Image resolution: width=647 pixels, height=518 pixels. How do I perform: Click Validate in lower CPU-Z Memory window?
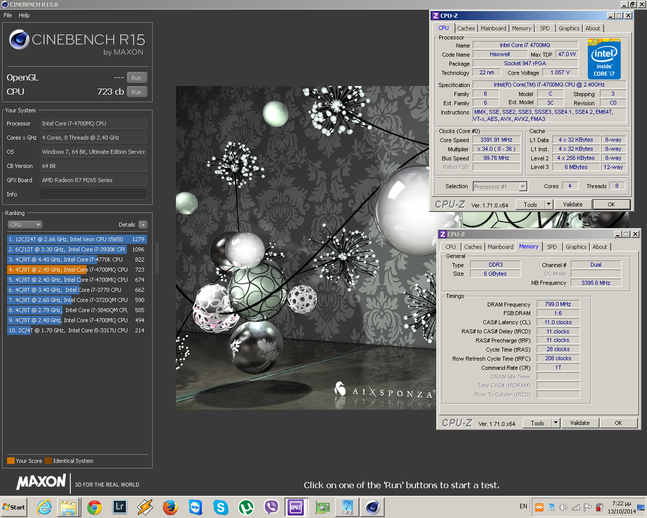(x=580, y=423)
